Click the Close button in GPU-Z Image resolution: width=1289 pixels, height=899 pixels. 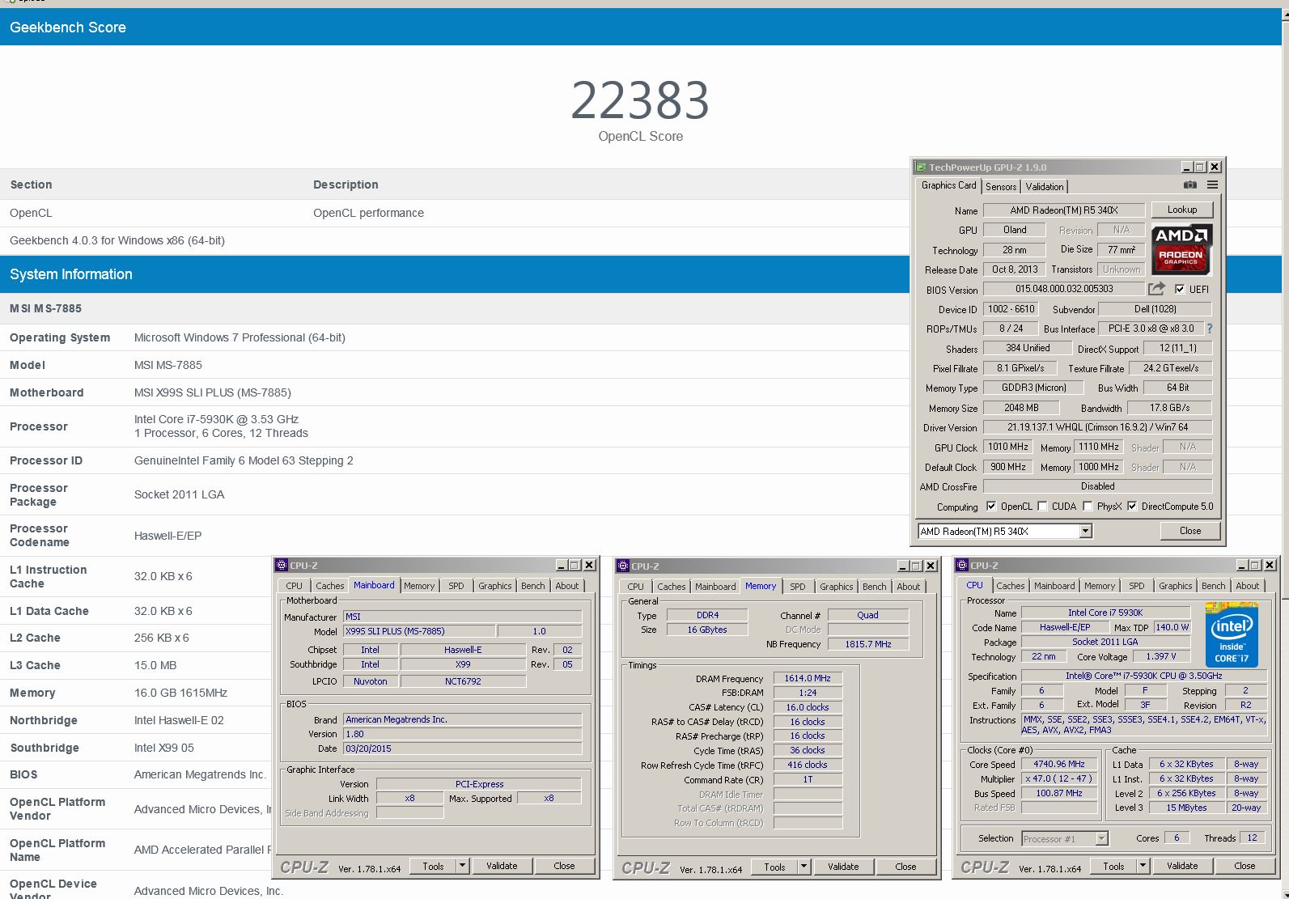pyautogui.click(x=1189, y=531)
